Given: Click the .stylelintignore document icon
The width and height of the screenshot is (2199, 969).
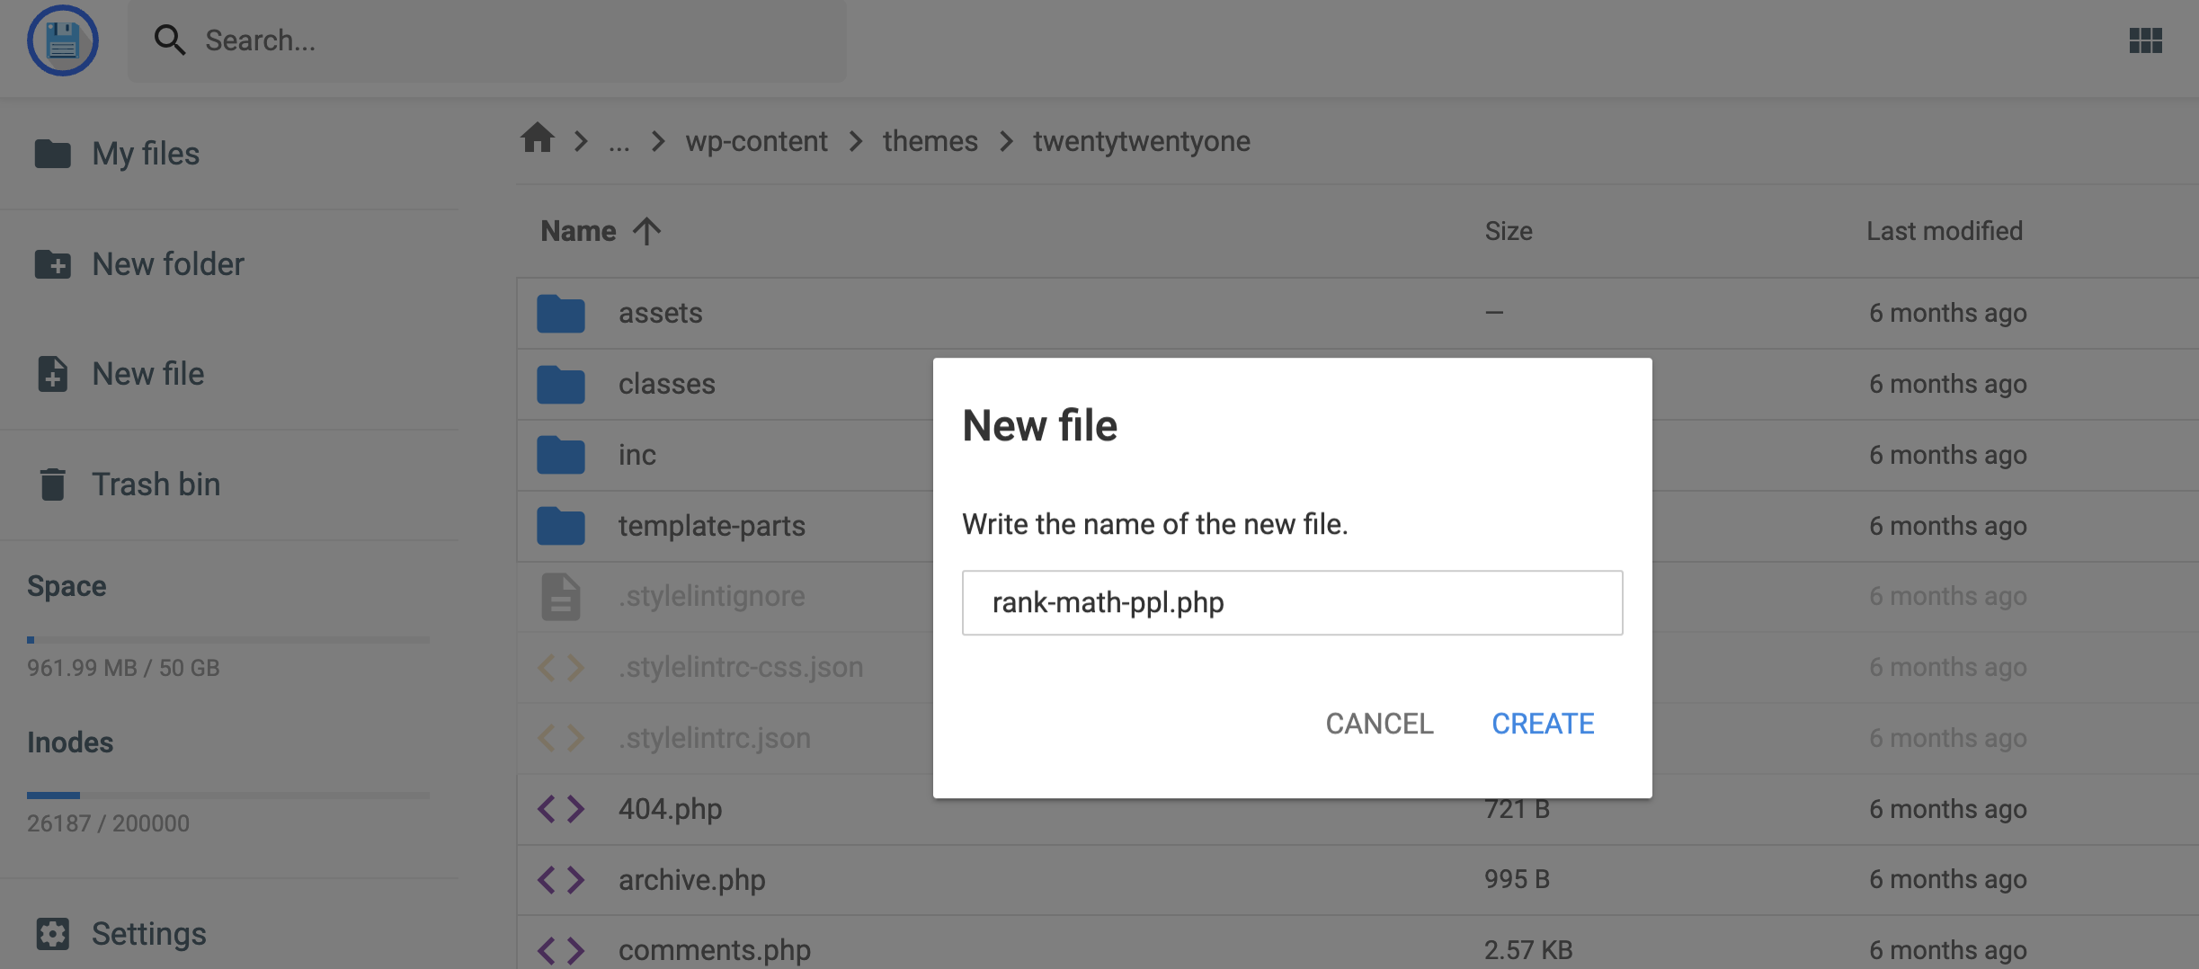Looking at the screenshot, I should (561, 597).
